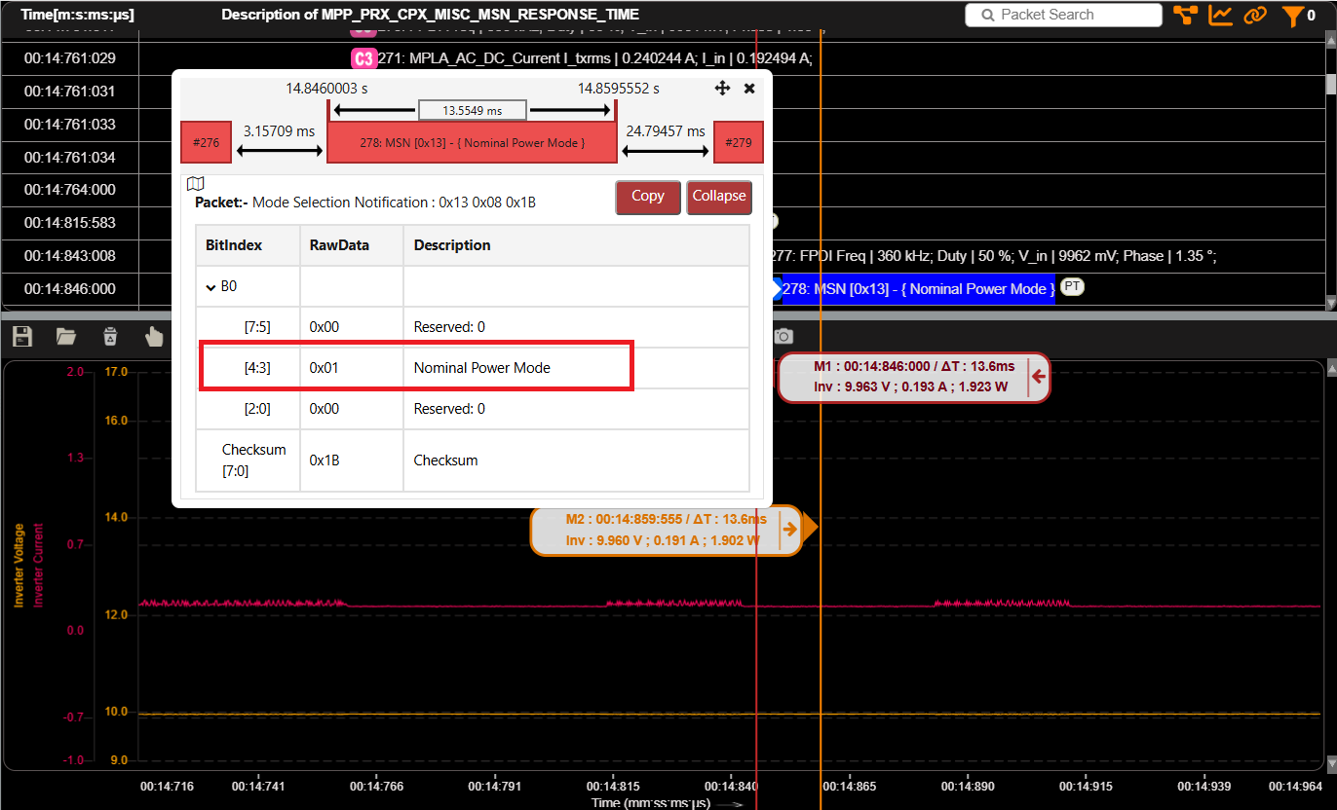Click the camera snapshot icon above the plot
This screenshot has width=1337, height=810.
783,336
